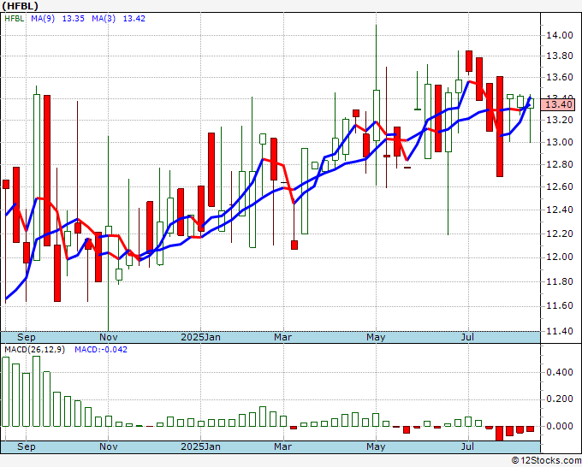Click Jul on the price chart time axis
Screen dimensions: 582x467
pyautogui.click(x=467, y=337)
